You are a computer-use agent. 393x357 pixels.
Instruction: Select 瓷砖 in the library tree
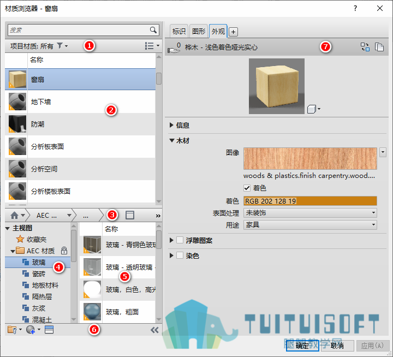pos(38,274)
